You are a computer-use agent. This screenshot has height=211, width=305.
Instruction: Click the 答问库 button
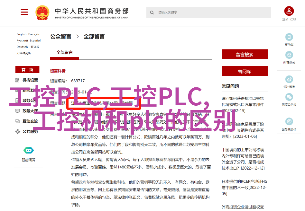[245, 71]
